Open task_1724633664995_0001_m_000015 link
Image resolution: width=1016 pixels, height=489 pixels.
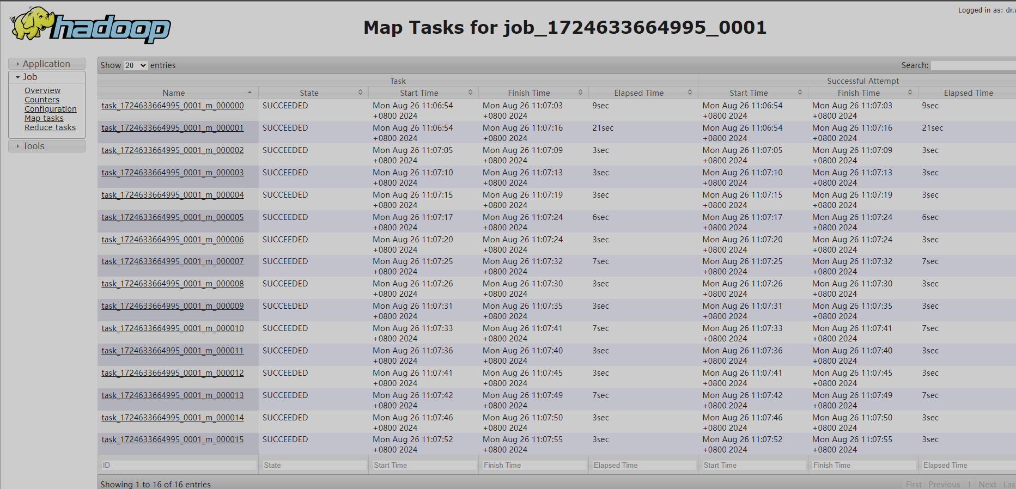(x=173, y=439)
